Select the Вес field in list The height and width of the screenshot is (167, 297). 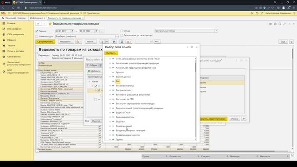click(117, 81)
